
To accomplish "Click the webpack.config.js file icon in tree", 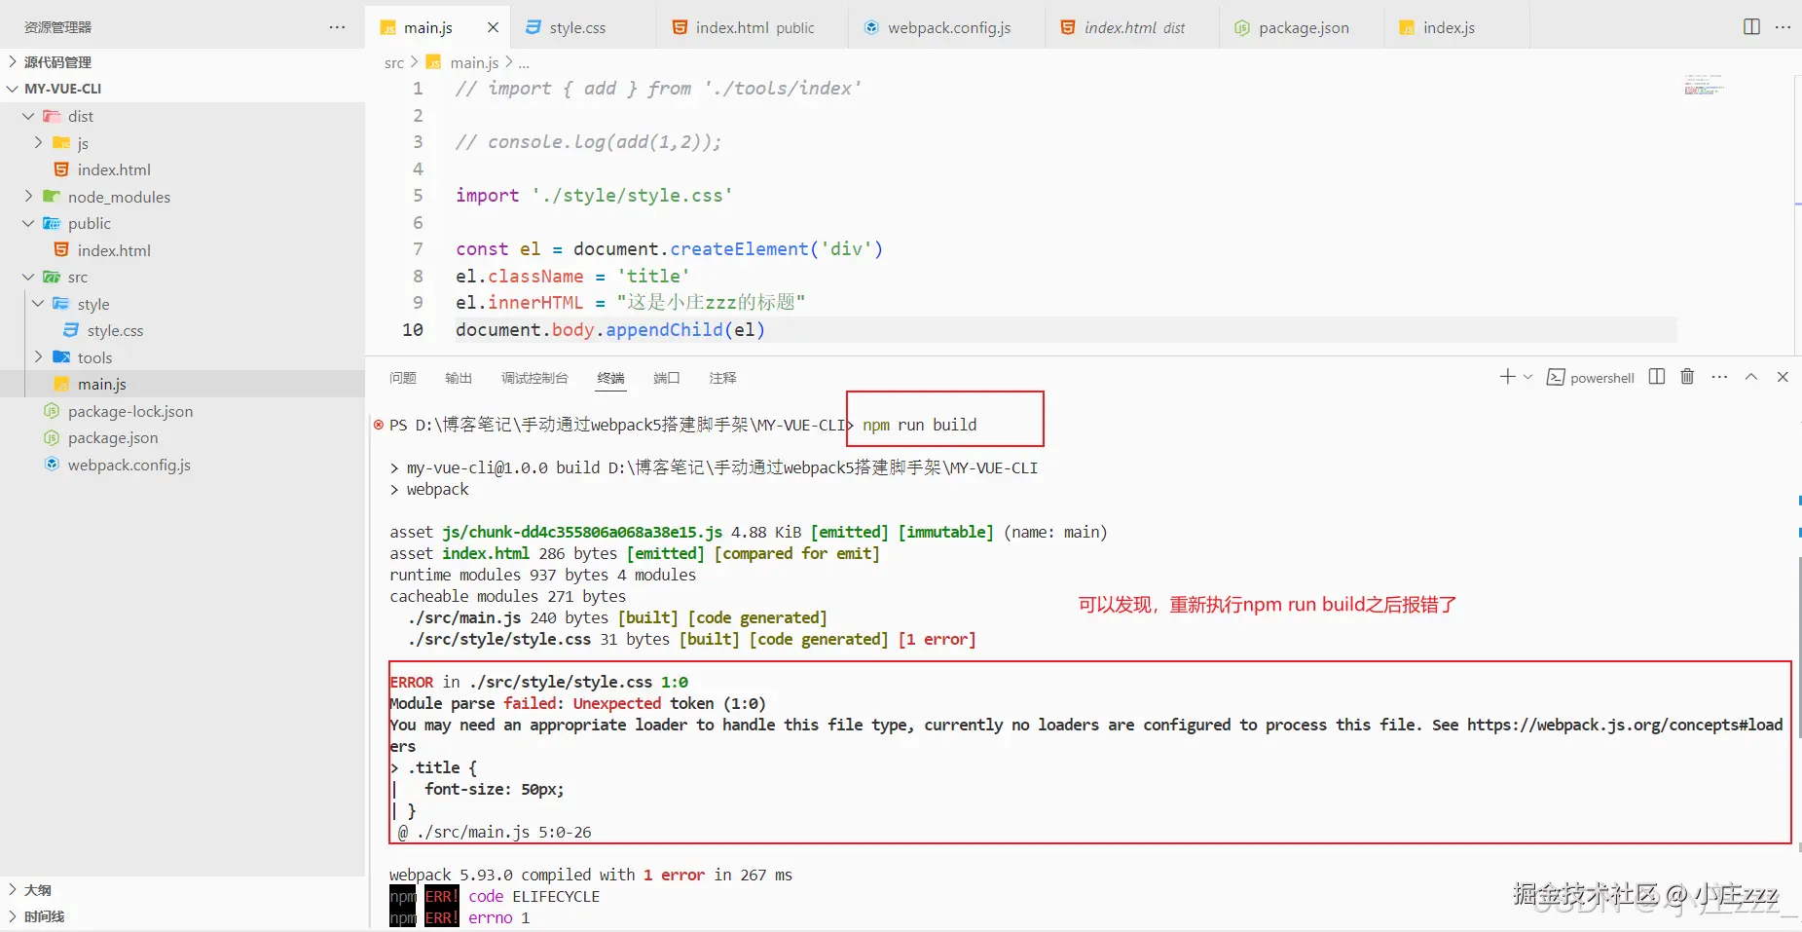I will tap(52, 465).
